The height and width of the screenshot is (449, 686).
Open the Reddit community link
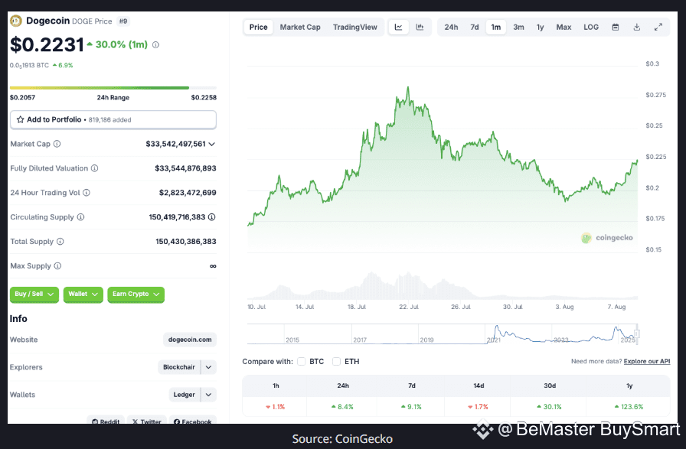[106, 421]
